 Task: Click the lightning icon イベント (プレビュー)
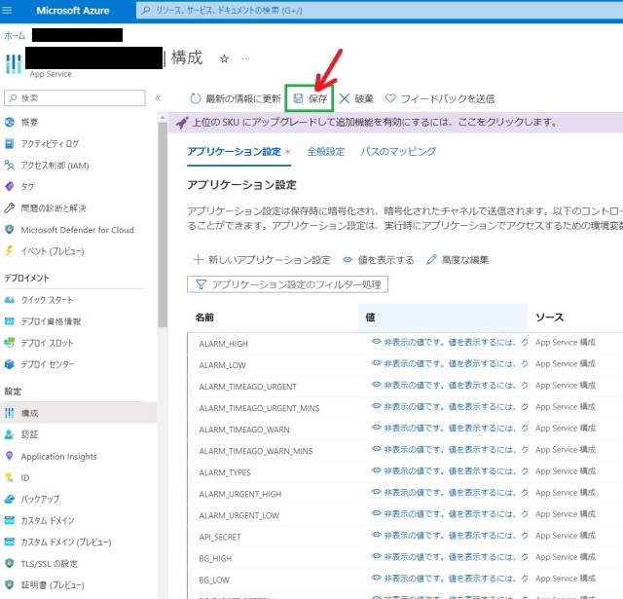[9, 251]
